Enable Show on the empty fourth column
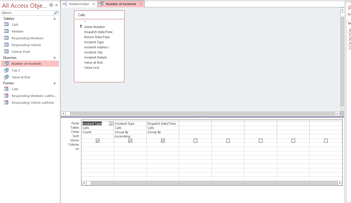Viewport: 351px width, 203px height. click(195, 140)
